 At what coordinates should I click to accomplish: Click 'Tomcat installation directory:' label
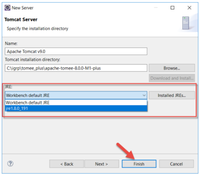(x=33, y=60)
